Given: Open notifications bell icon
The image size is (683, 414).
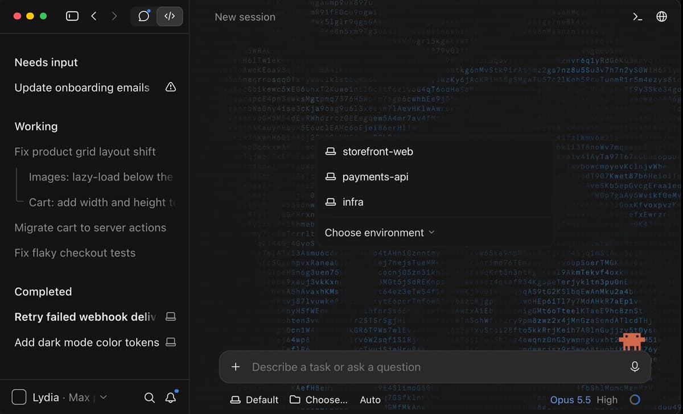Looking at the screenshot, I should (x=171, y=398).
